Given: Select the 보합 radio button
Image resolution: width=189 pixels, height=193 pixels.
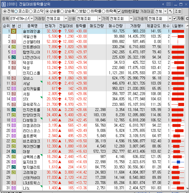Looking at the screenshot, I should coord(77,12).
